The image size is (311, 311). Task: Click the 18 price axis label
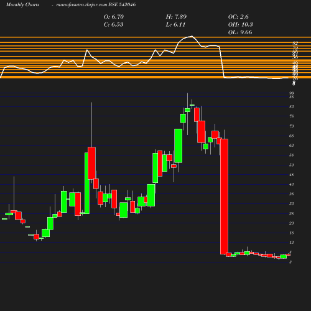(x=292, y=233)
